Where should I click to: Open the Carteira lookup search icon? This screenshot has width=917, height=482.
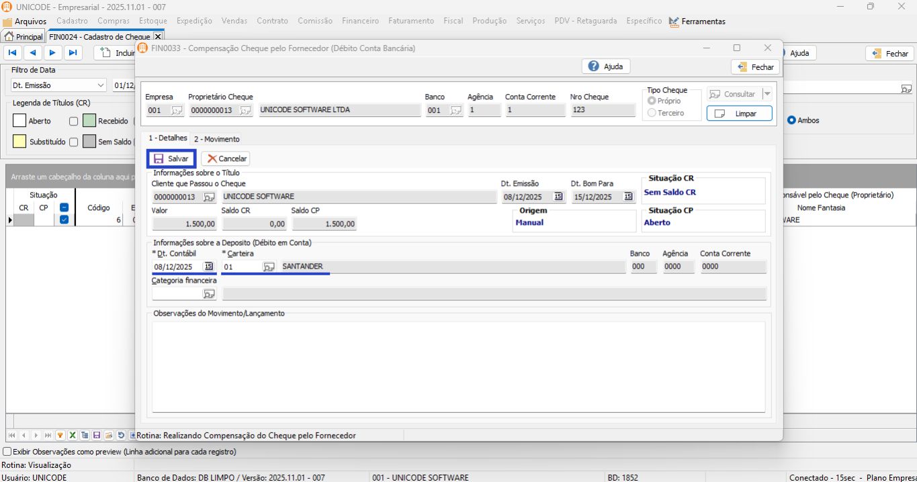pos(269,267)
